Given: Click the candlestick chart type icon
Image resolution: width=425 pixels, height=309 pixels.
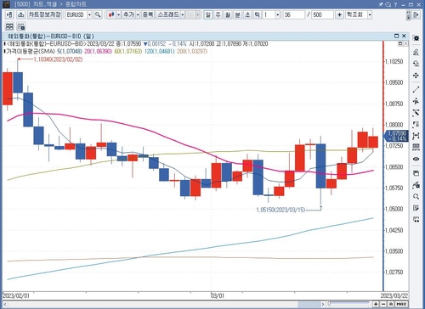Looking at the screenshot, I should pyautogui.click(x=111, y=14).
